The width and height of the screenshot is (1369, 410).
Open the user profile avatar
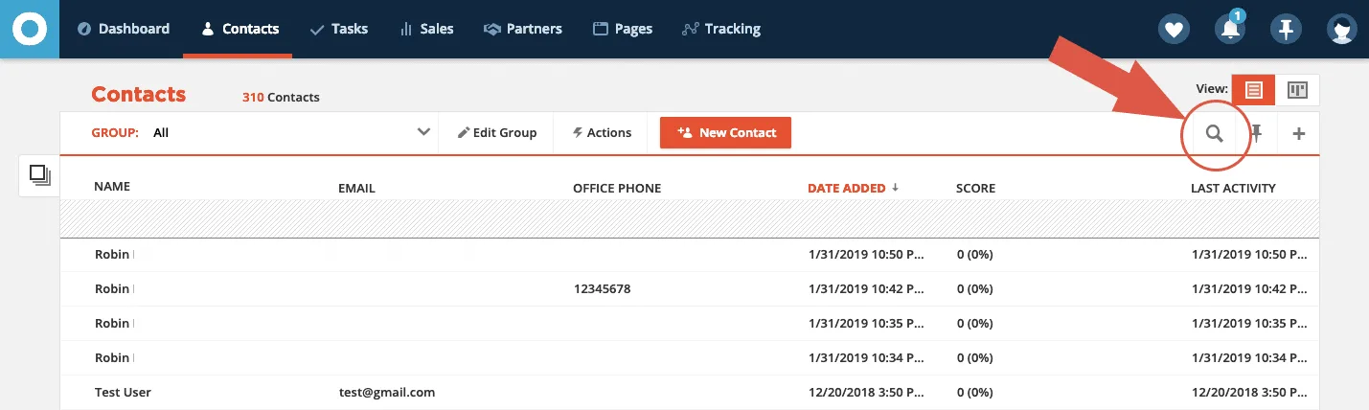coord(1341,29)
